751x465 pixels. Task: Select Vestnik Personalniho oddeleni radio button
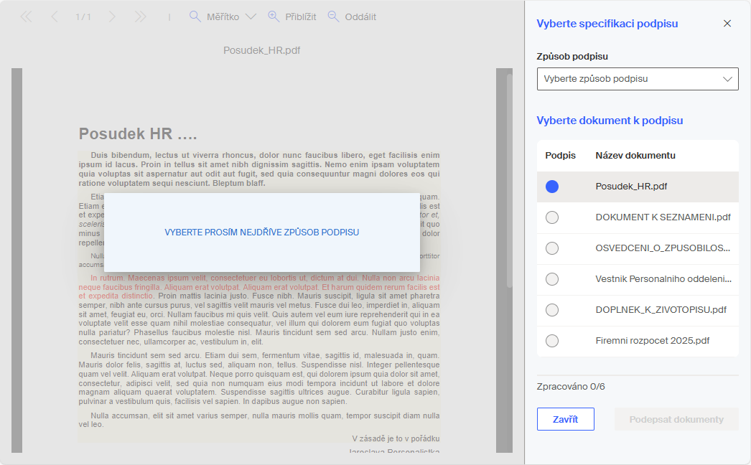pos(552,279)
